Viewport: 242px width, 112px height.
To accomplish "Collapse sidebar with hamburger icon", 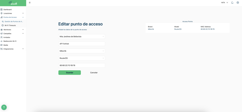I will [x=30, y=3].
